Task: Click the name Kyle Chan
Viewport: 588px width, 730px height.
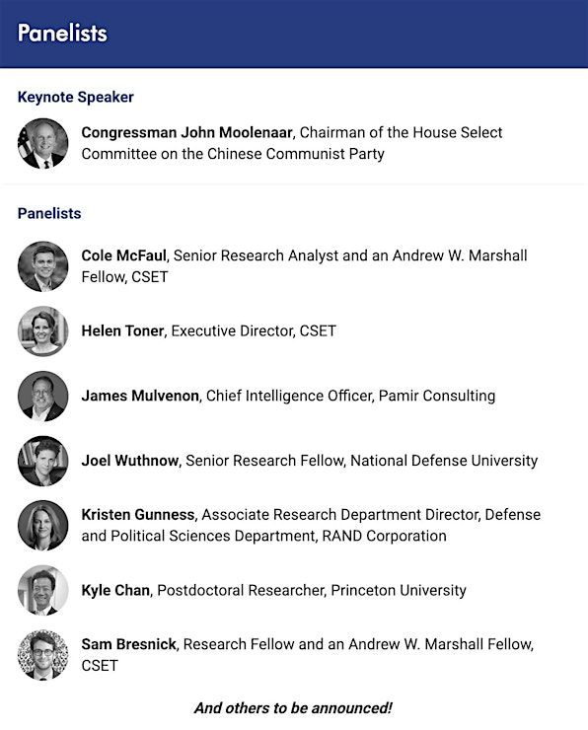Action: click(x=115, y=590)
